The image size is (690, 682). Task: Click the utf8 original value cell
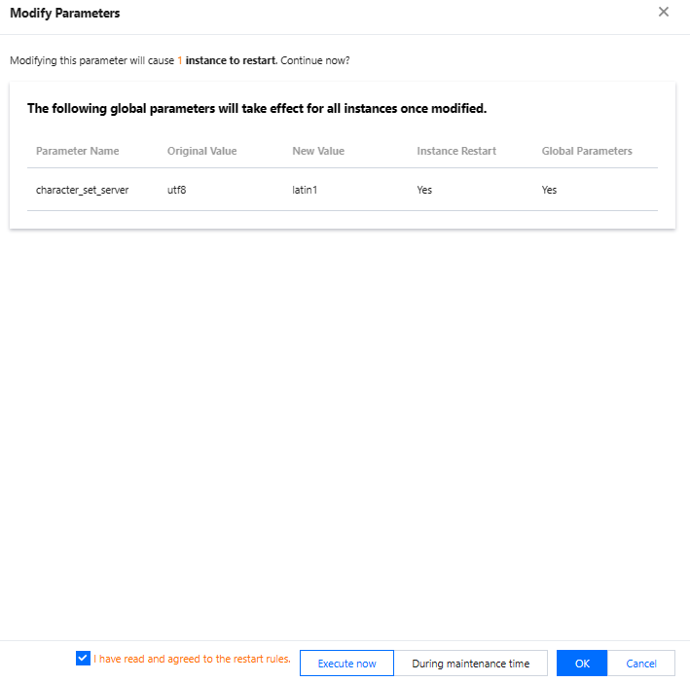click(x=176, y=190)
